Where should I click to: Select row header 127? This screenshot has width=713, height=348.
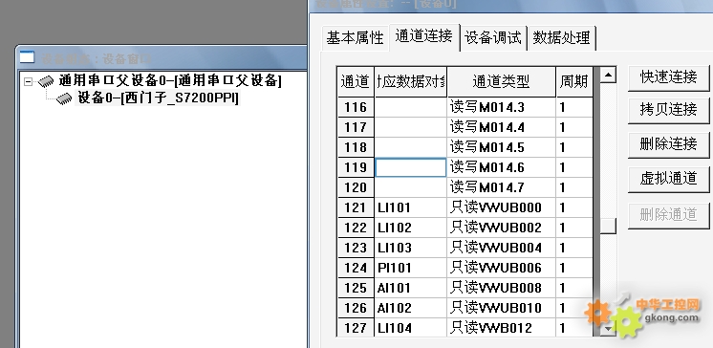coord(356,327)
